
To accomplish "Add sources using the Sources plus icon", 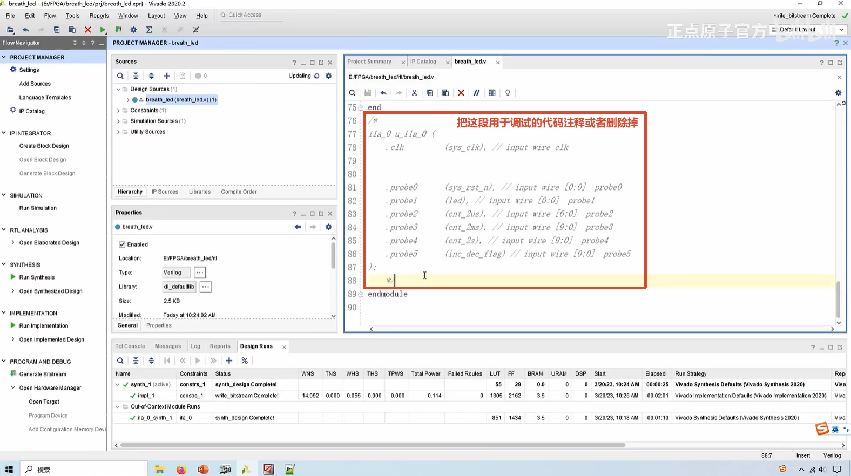I will pos(167,76).
